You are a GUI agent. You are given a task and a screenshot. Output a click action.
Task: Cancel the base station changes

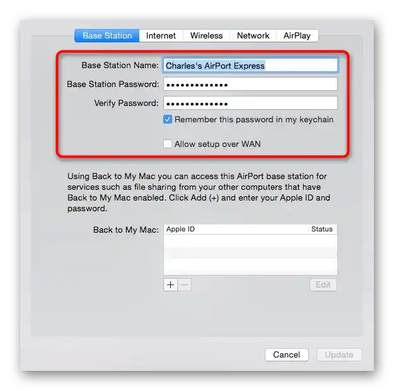point(287,355)
